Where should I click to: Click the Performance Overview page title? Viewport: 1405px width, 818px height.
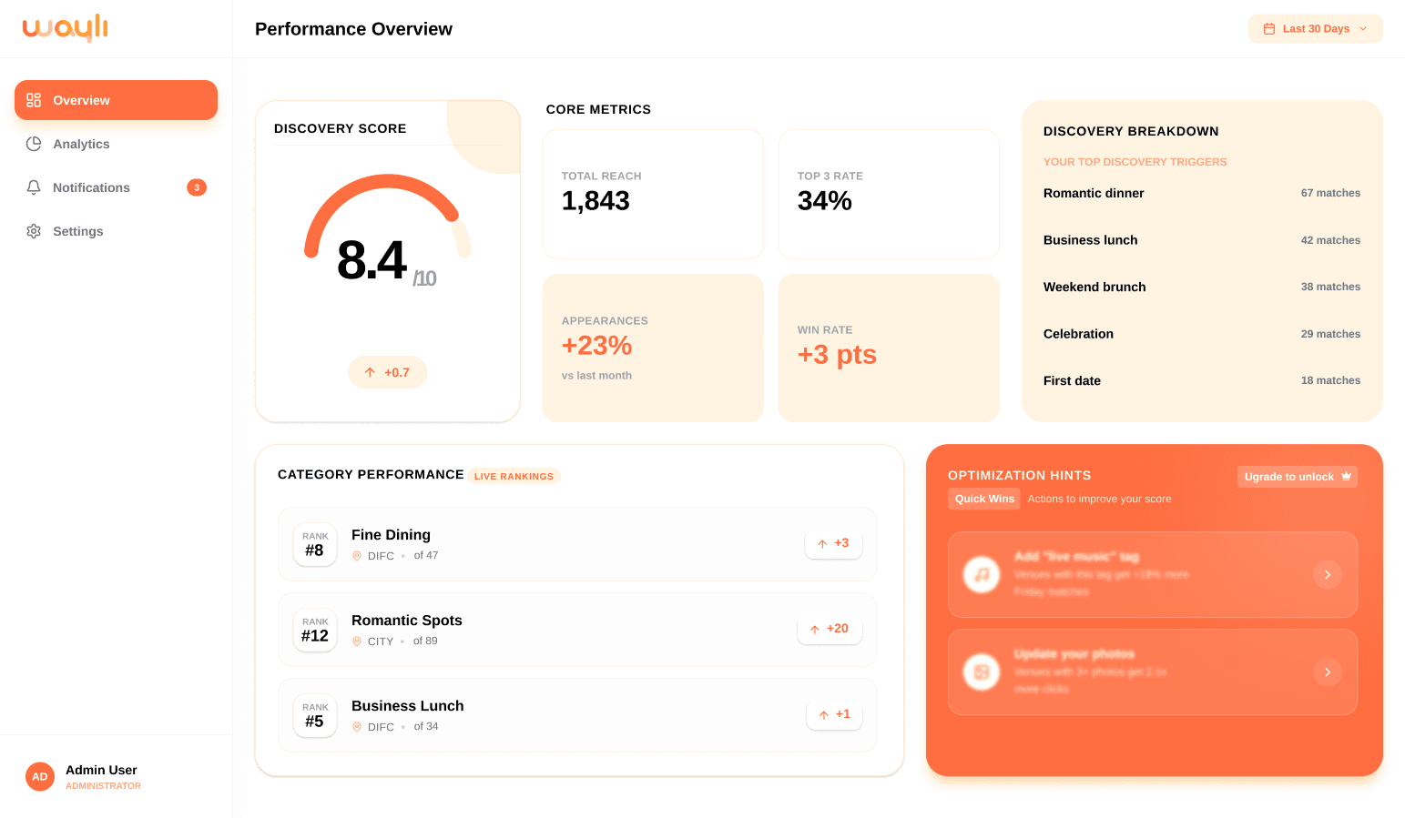[353, 29]
